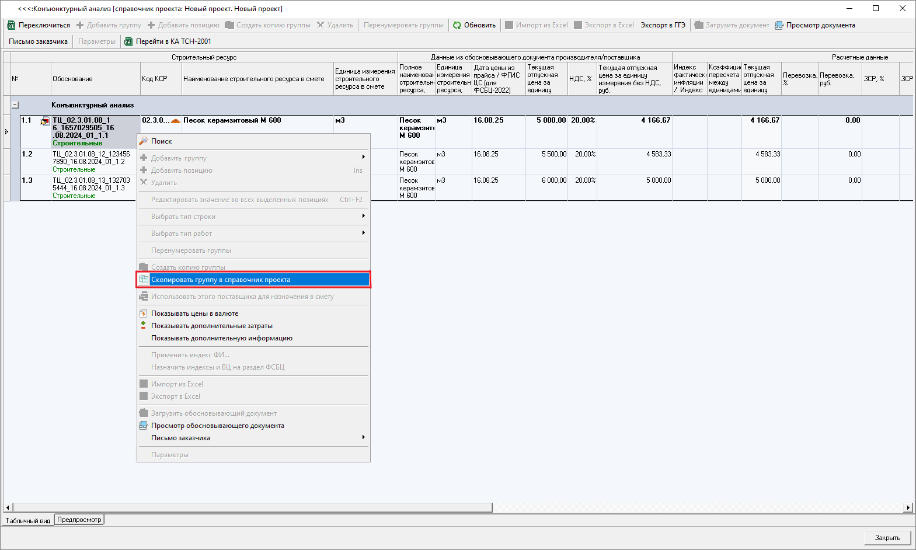
Task: Click the Добавить группу plus icon in toolbar
Action: click(81, 25)
